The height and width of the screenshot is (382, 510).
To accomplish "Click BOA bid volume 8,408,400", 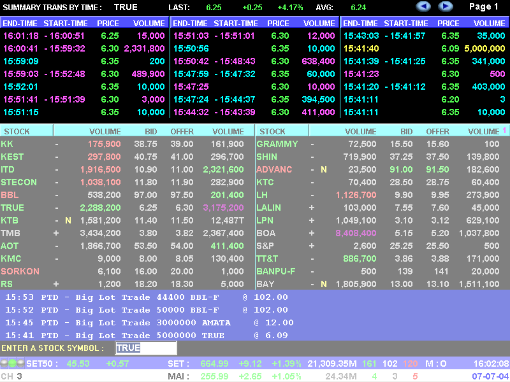I will [356, 233].
